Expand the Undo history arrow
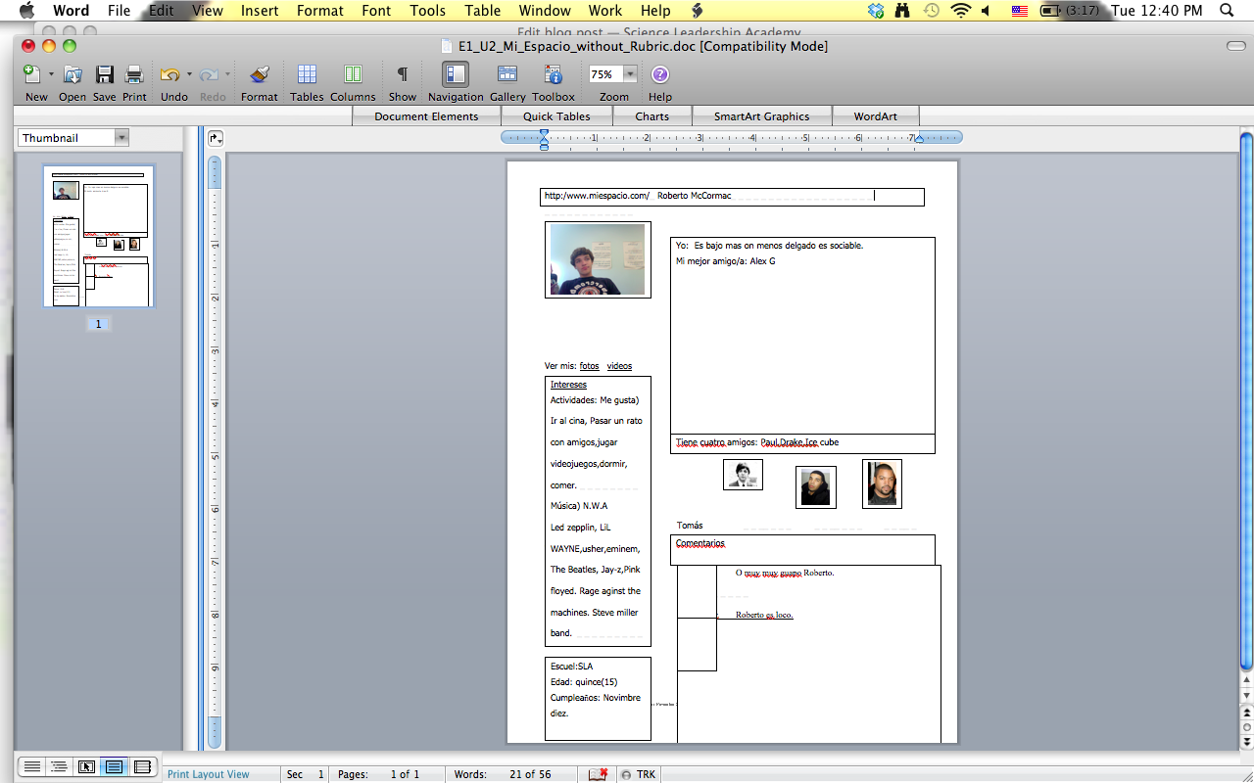The image size is (1254, 783). click(x=188, y=74)
